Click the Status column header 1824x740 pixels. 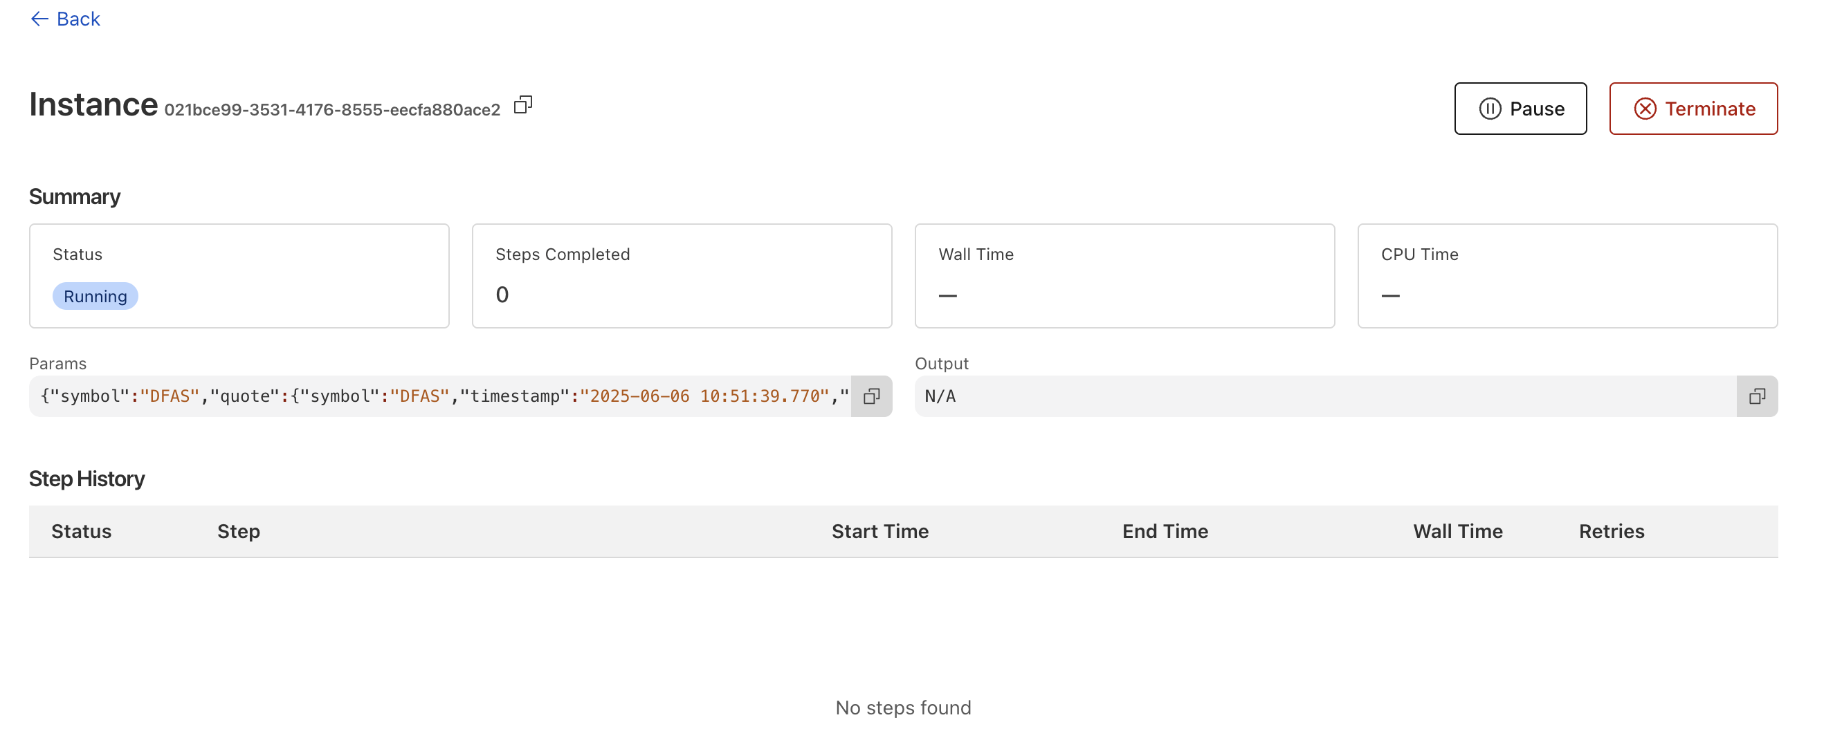point(82,531)
